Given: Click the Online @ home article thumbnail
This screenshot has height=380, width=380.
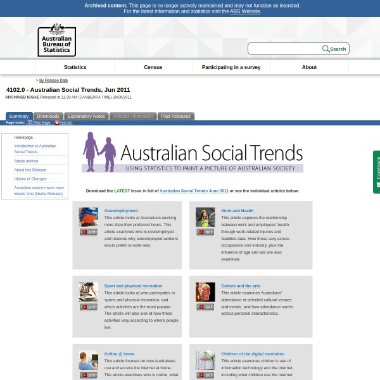Looking at the screenshot, I should tap(88, 360).
